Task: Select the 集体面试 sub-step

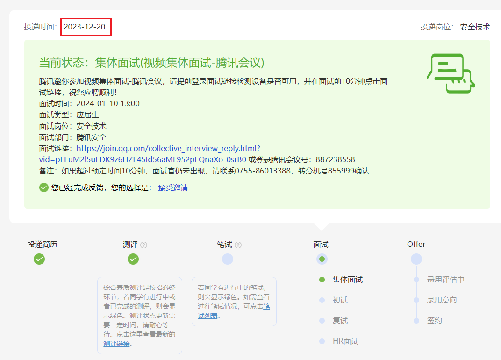Action: click(348, 280)
